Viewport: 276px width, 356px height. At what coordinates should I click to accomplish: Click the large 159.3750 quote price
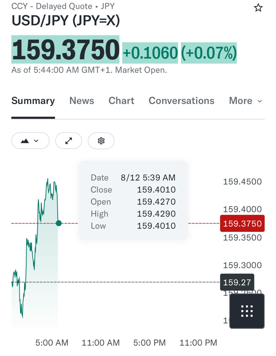(66, 50)
